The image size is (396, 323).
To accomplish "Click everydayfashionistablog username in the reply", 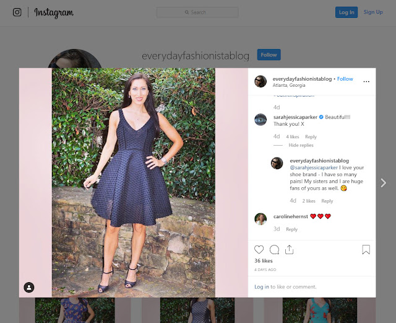I will (319, 161).
